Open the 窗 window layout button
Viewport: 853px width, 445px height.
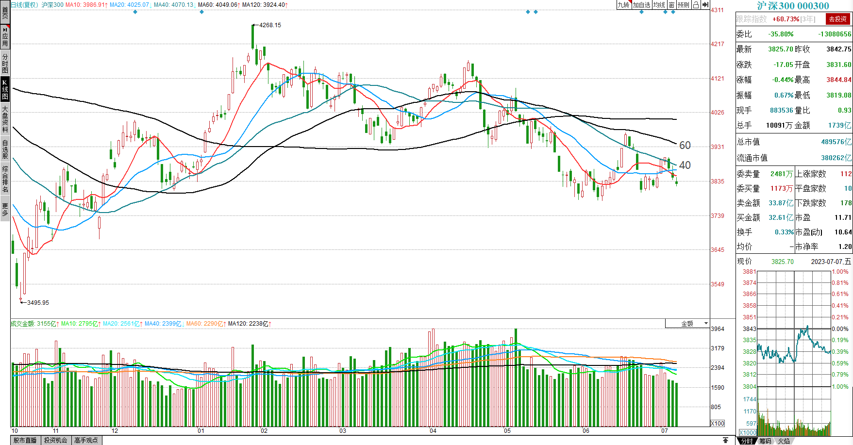(x=671, y=5)
